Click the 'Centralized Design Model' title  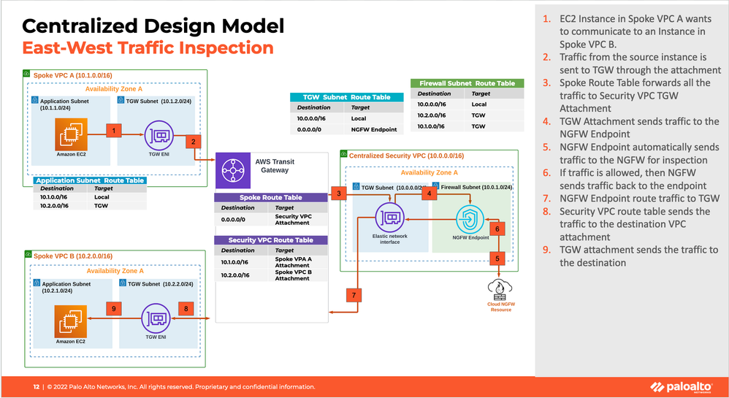coord(153,26)
